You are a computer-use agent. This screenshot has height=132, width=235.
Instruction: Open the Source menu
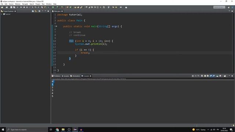click(11, 4)
